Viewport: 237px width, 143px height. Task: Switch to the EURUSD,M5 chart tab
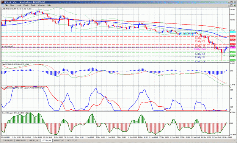[8, 140]
